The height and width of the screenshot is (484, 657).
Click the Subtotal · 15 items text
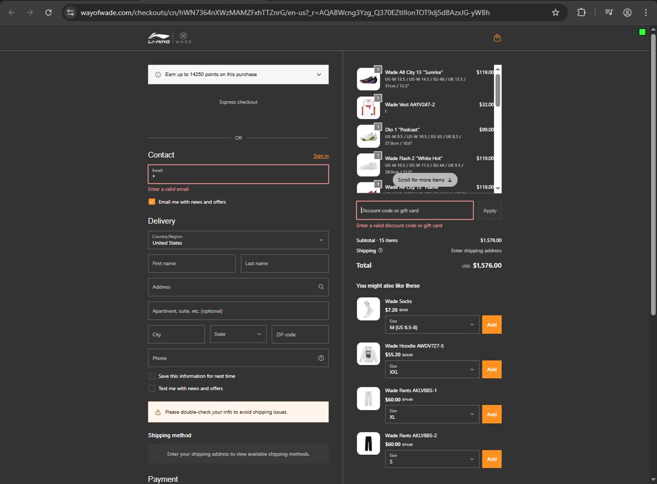[377, 240]
